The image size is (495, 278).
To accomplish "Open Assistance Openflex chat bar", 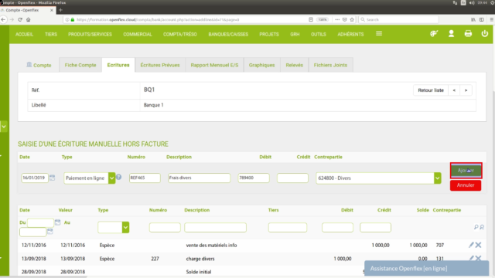I will tap(426, 268).
